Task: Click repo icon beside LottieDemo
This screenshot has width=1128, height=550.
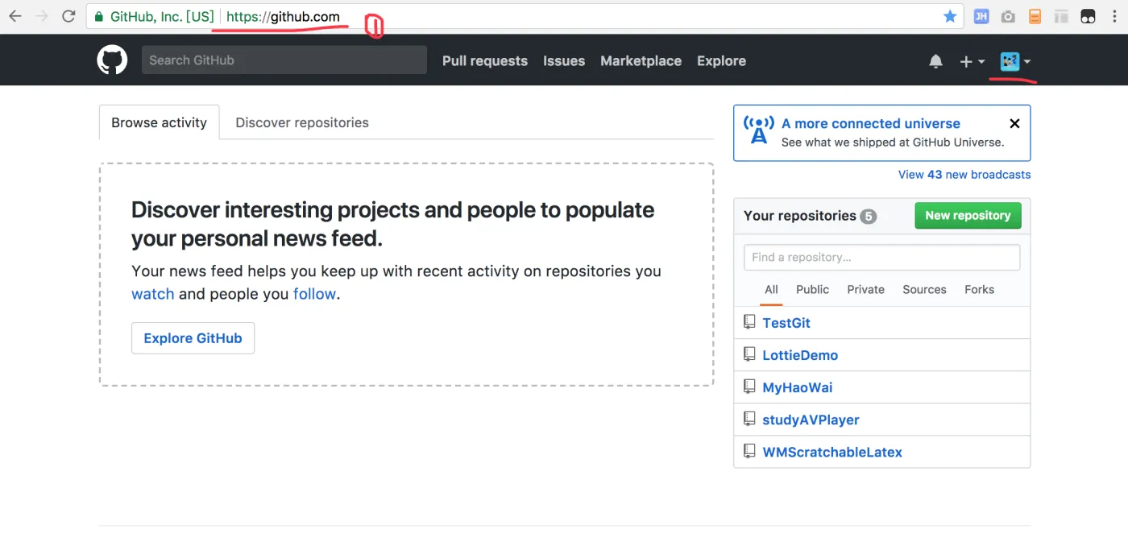Action: [x=749, y=354]
